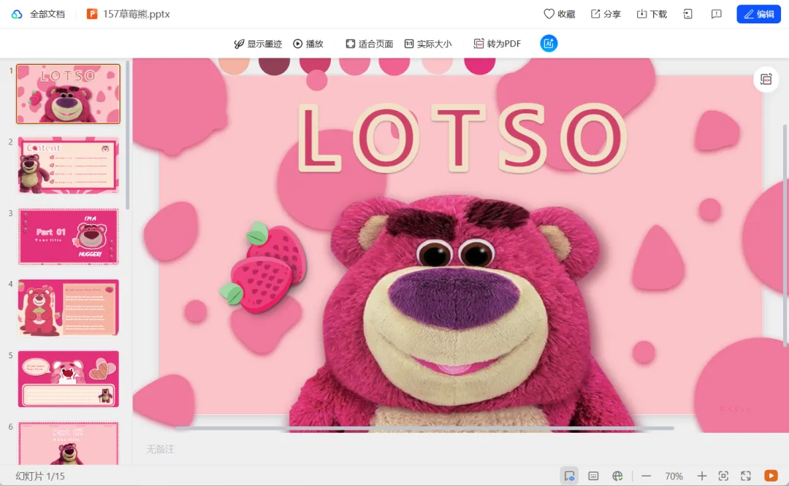The height and width of the screenshot is (486, 789).
Task: Open the blue AI assistant icon
Action: [549, 43]
